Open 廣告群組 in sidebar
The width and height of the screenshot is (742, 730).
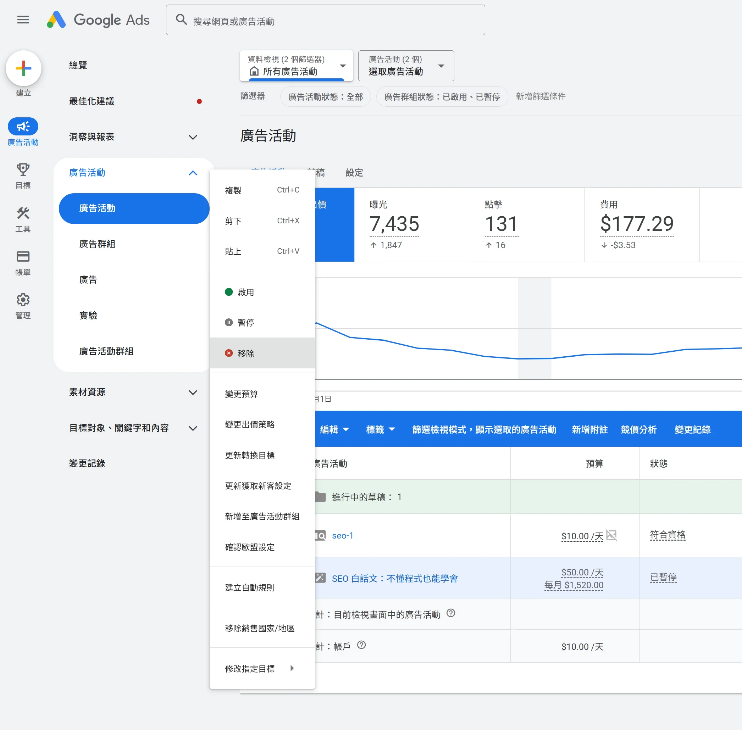[x=97, y=244]
